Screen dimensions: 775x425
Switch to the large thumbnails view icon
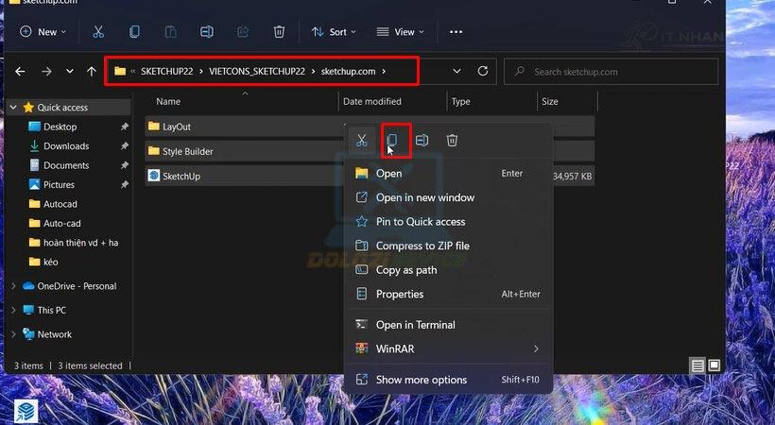pos(715,365)
